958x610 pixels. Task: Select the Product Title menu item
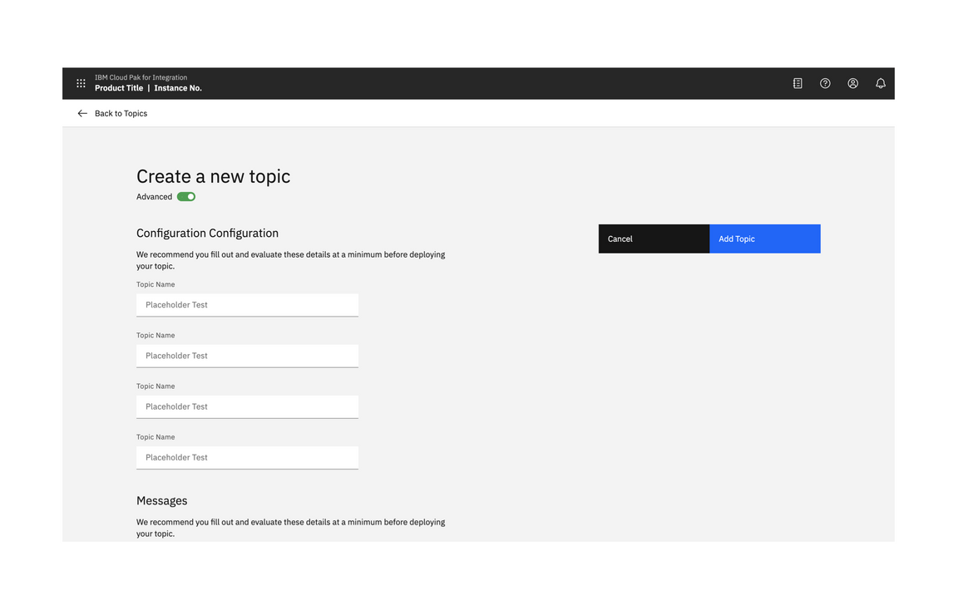(x=118, y=87)
